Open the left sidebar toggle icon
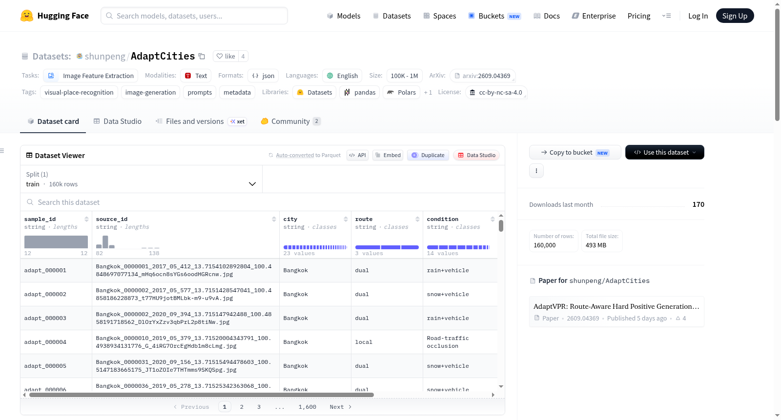 (x=2, y=151)
